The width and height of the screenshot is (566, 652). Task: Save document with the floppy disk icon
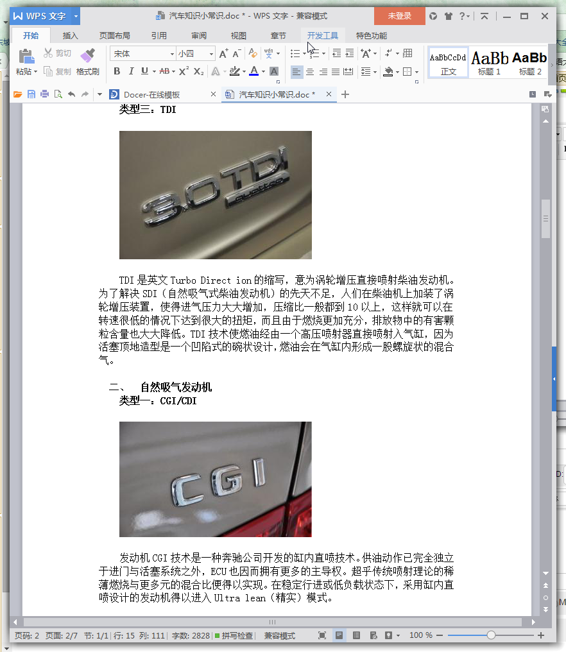point(31,94)
